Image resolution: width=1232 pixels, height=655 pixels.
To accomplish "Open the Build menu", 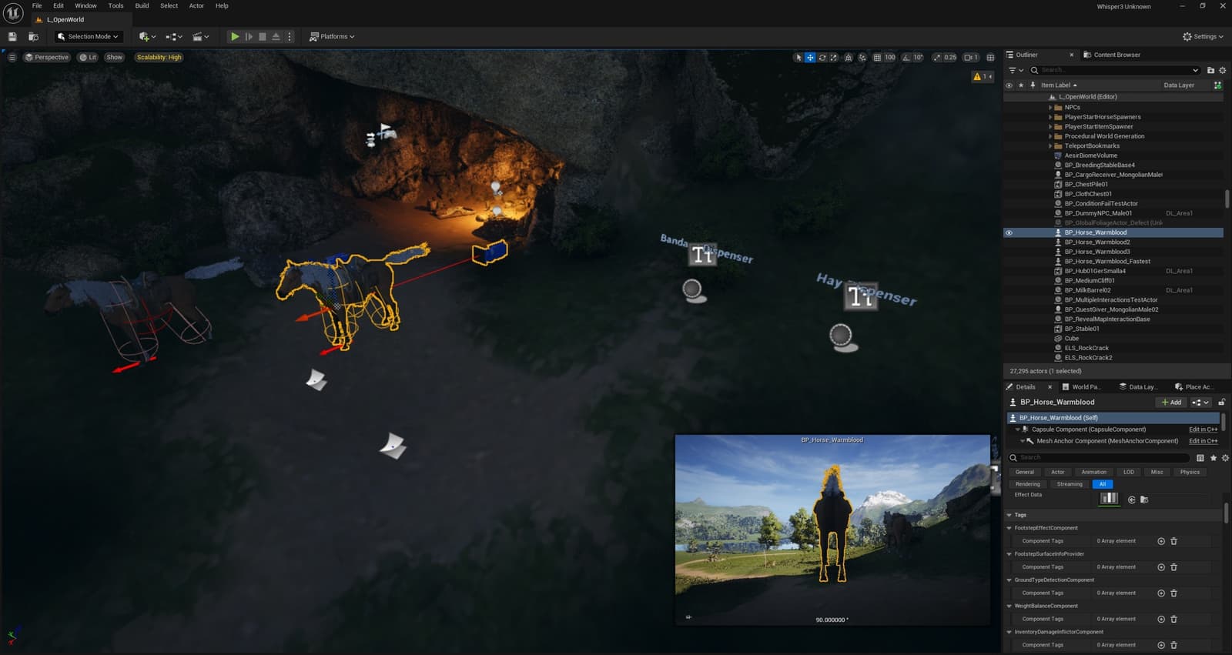I will click(142, 5).
